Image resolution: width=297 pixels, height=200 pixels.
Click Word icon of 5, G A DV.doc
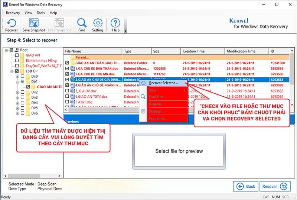click(72, 91)
